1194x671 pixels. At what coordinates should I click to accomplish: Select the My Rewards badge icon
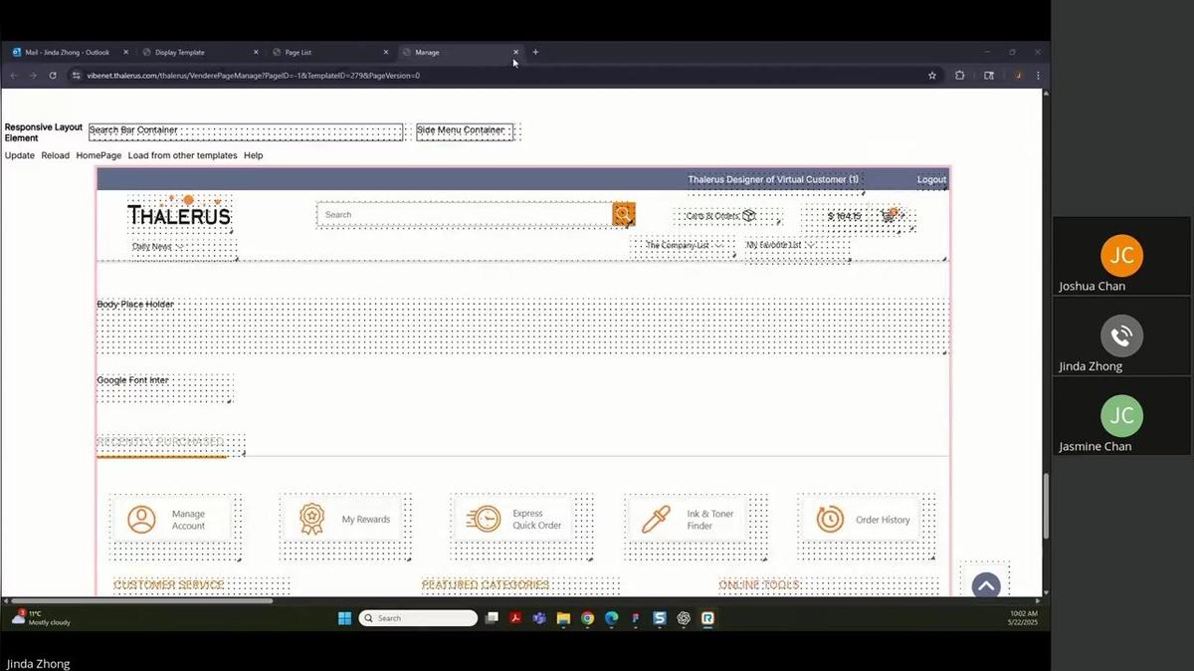[309, 518]
